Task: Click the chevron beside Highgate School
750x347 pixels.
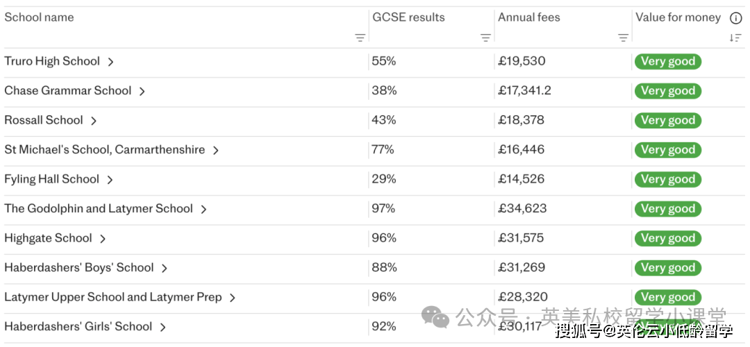Action: pos(103,239)
